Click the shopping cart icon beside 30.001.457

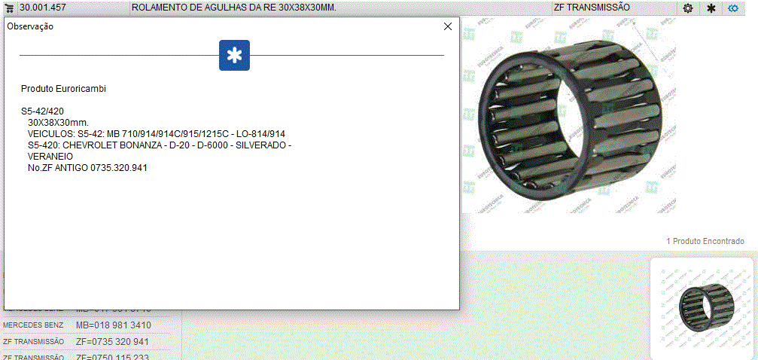pyautogui.click(x=11, y=8)
